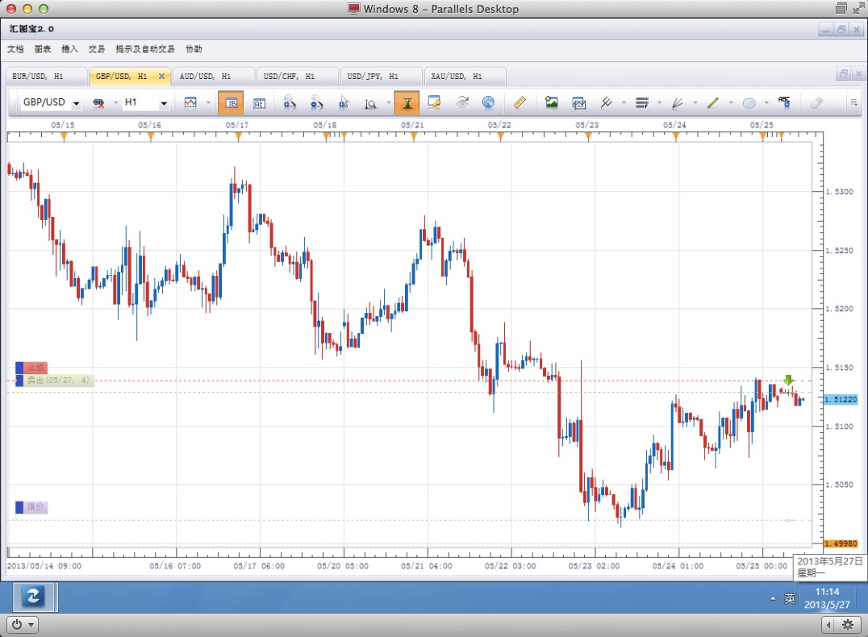
Task: Select the green trend line tool
Action: click(713, 103)
